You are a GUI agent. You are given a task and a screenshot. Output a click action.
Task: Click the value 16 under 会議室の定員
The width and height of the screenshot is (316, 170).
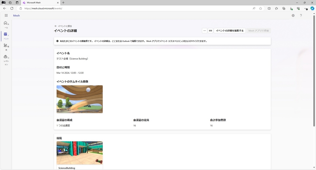click(135, 125)
